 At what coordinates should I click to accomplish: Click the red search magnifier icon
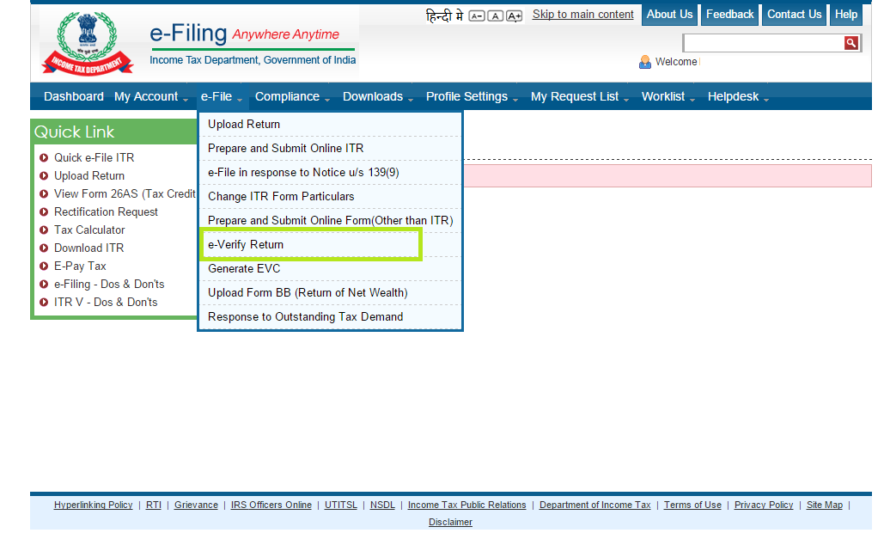[850, 43]
